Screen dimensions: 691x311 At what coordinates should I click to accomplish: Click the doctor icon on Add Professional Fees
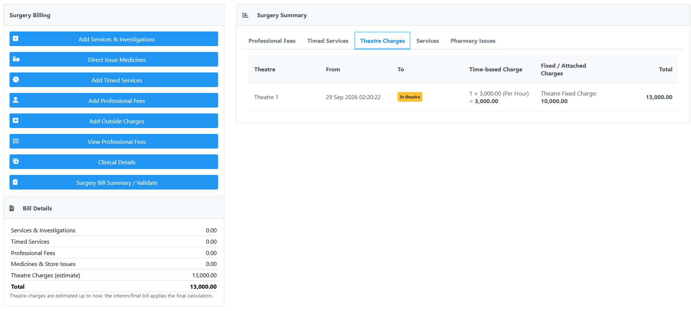(x=16, y=100)
